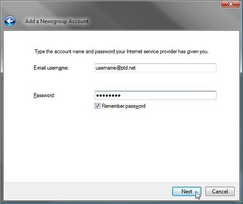This screenshot has height=204, width=243.
Task: Click the Next button
Action: click(187, 191)
